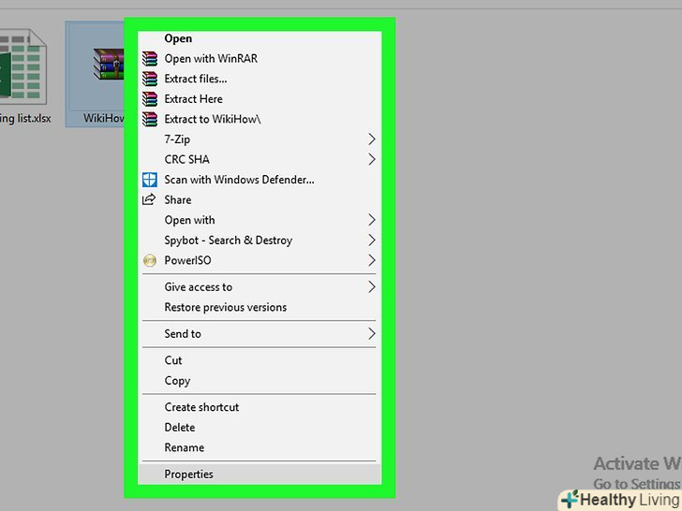
Task: Click the 'ing list.xlsx' file name
Action: point(25,118)
